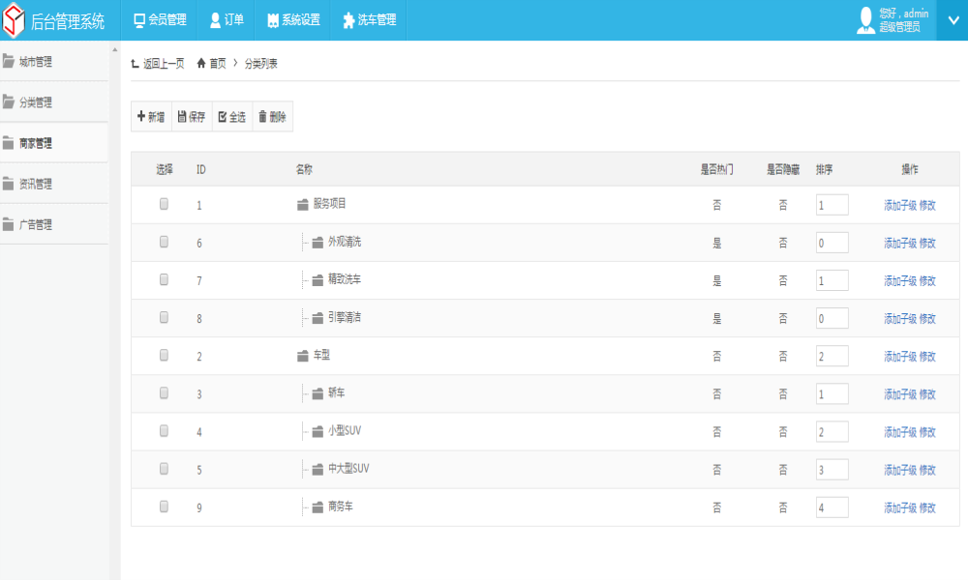The image size is (968, 580).
Task: Click the 引擎清洁 category name
Action: click(345, 317)
